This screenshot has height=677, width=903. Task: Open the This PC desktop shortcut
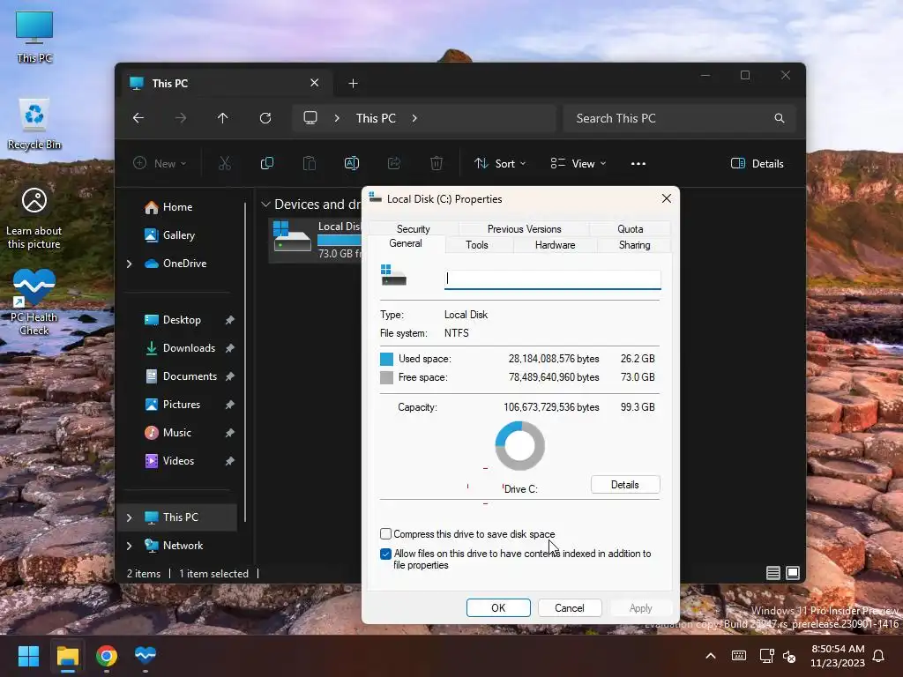pyautogui.click(x=34, y=37)
